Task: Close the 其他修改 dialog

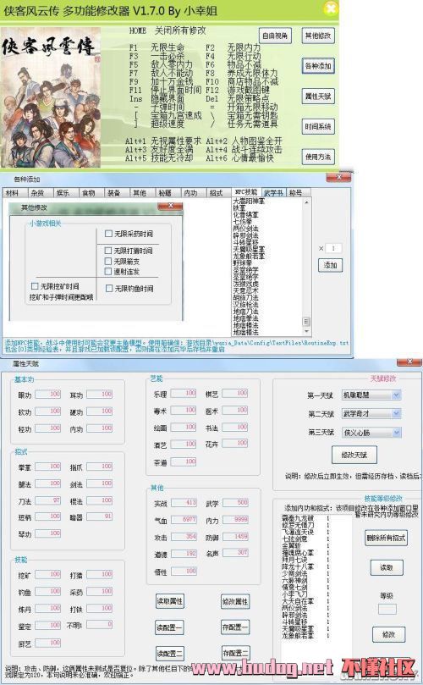Action: click(171, 205)
